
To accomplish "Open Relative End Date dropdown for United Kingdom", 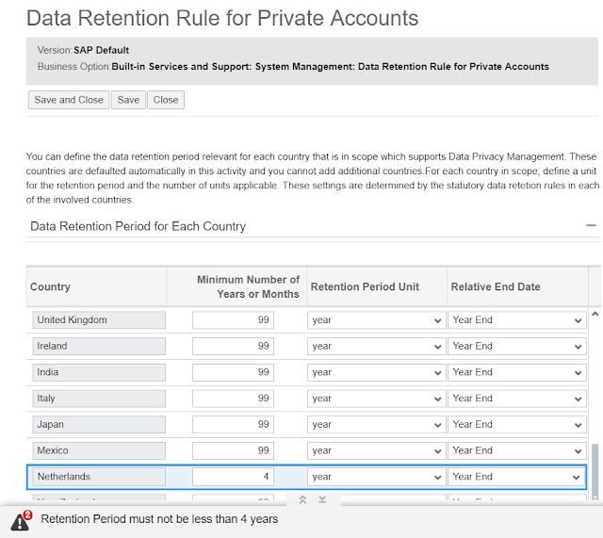I will pos(516,320).
